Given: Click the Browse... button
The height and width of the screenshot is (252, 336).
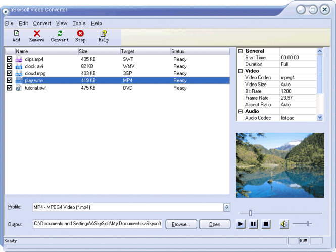Looking at the screenshot, I should click(x=181, y=224).
